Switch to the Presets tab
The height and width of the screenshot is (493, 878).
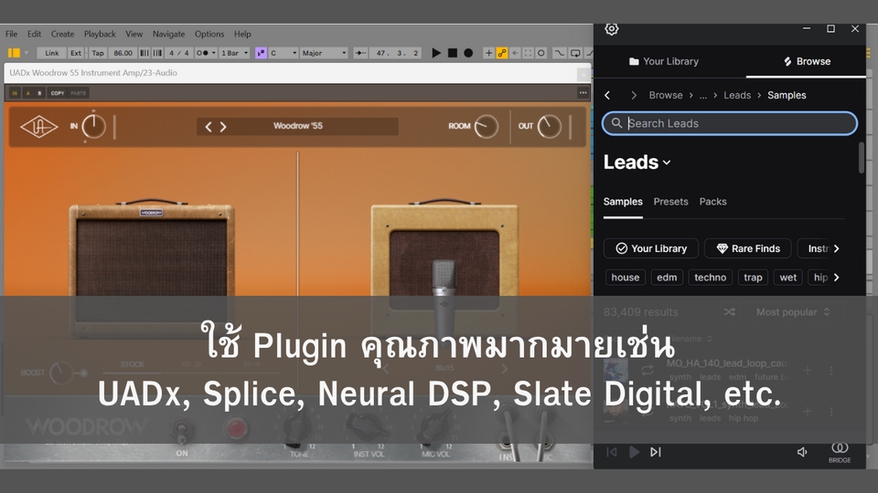[x=670, y=202]
